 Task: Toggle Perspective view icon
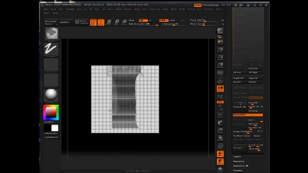click(x=220, y=73)
